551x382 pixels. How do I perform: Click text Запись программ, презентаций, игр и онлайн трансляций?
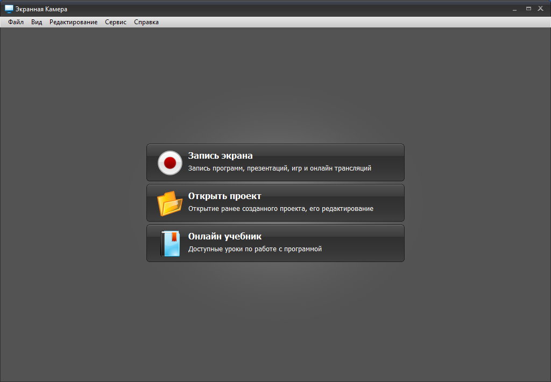point(280,168)
